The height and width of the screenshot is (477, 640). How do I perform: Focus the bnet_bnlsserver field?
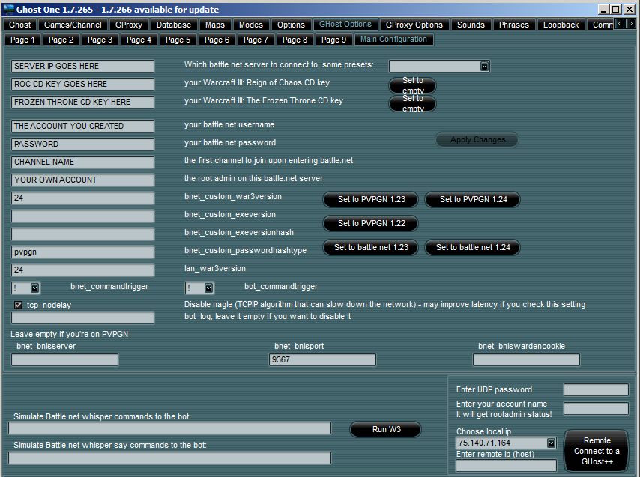coord(65,360)
